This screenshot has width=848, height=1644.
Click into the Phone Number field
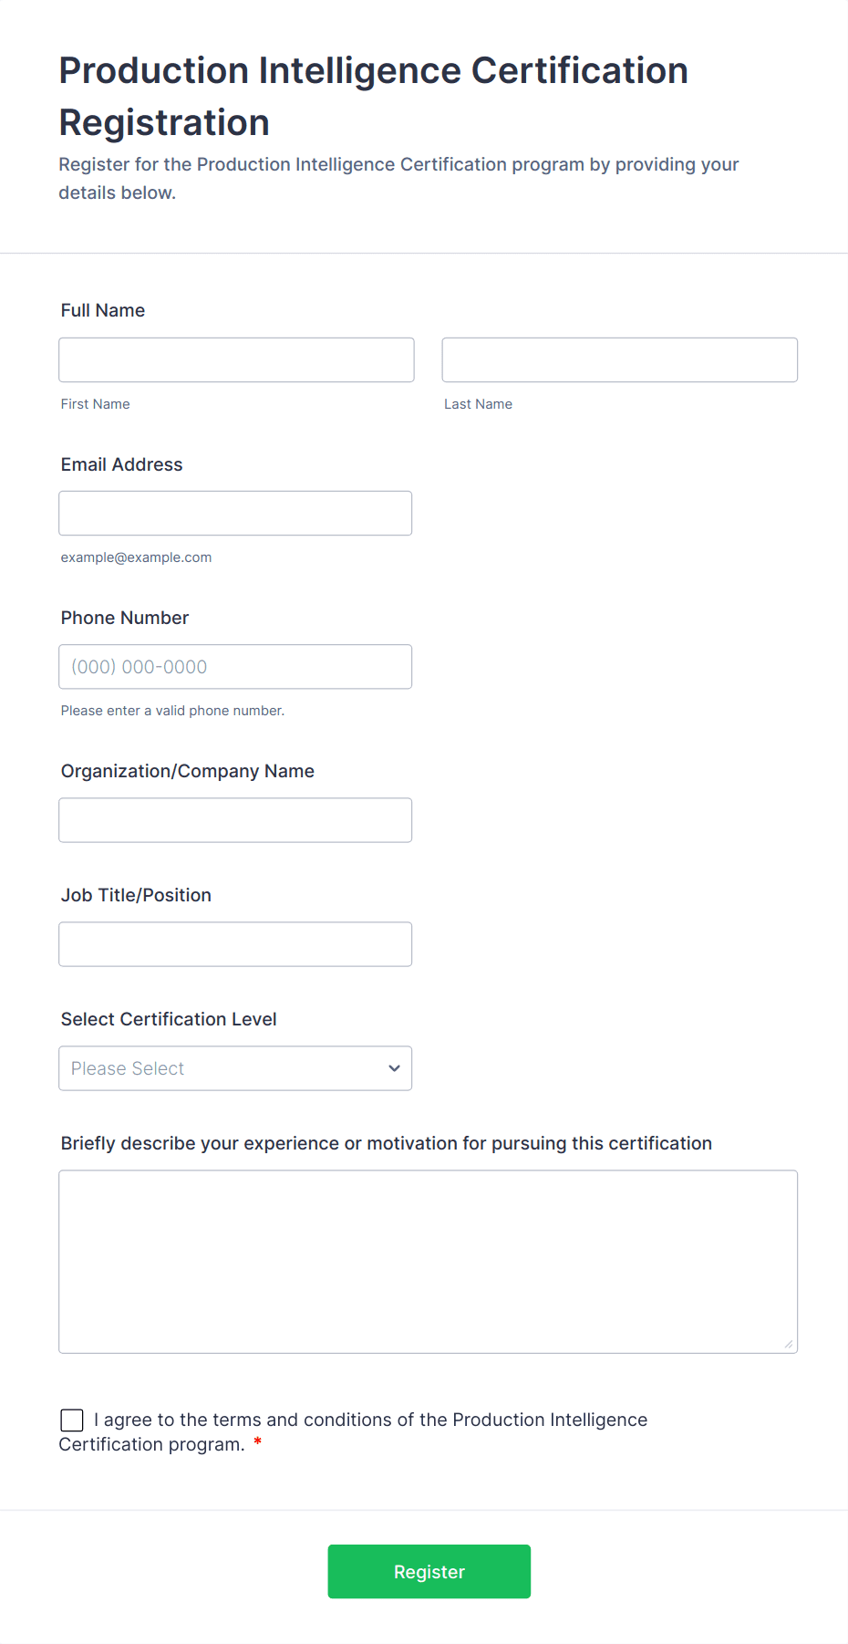pyautogui.click(x=235, y=667)
